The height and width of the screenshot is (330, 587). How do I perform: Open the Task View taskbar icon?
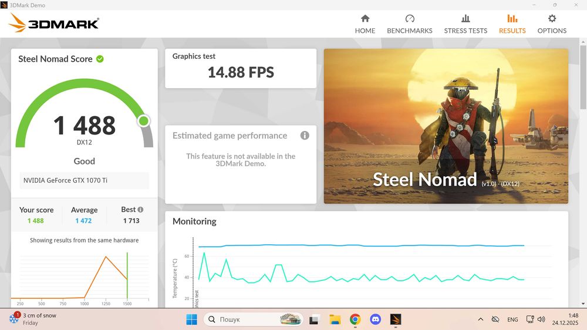(x=313, y=319)
